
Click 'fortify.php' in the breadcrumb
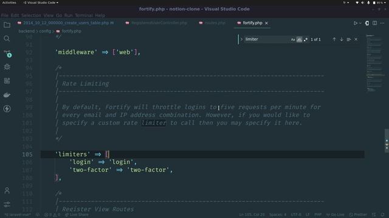point(72,31)
